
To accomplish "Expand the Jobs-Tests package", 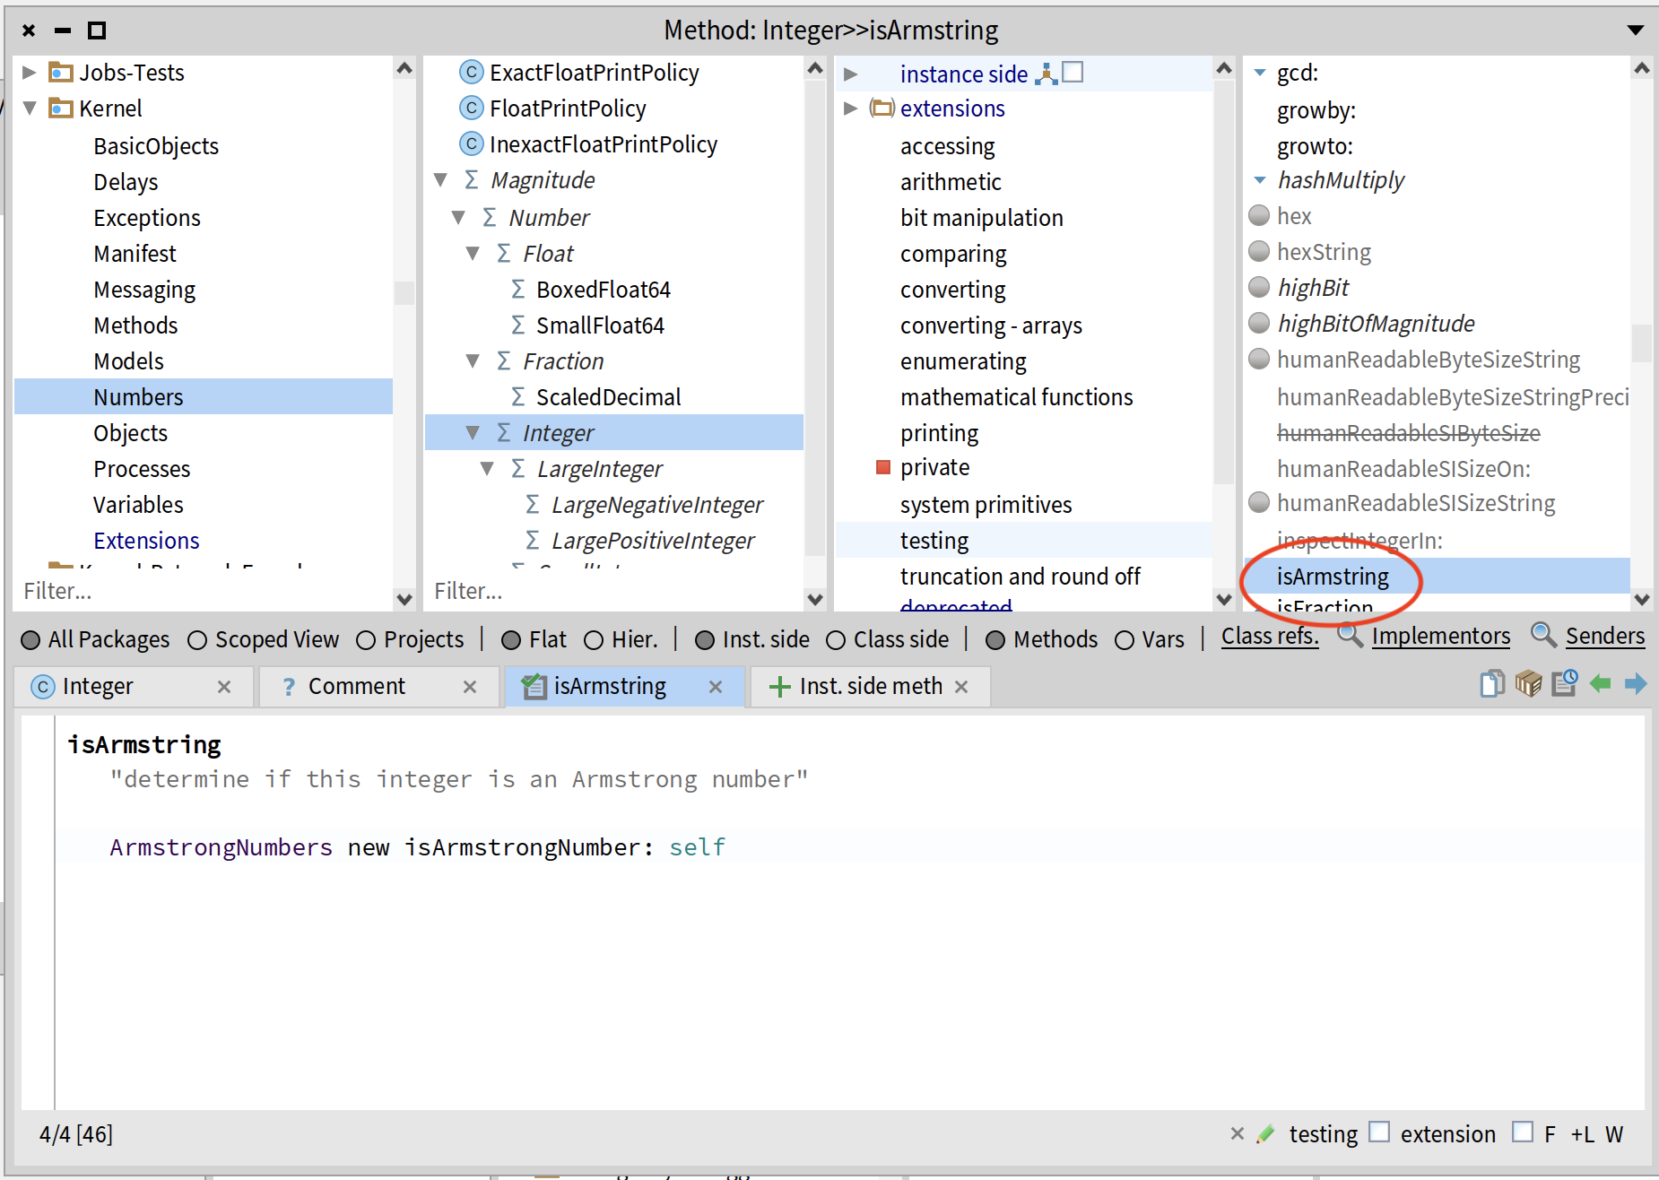I will tap(30, 72).
